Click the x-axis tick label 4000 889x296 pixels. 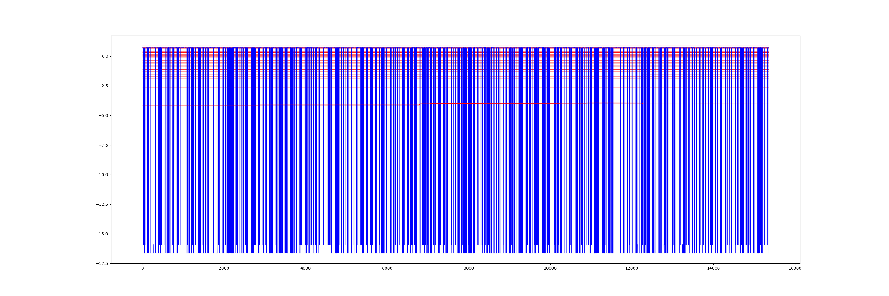[x=306, y=269]
